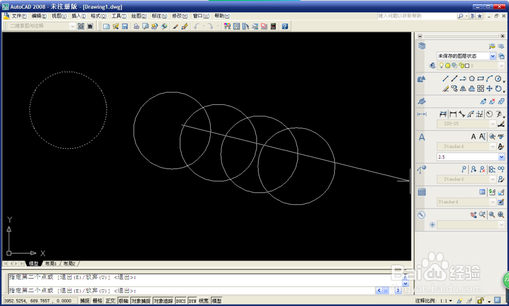509x306 pixels.
Task: Toggle 线宽 lineweight display
Action: pyautogui.click(x=204, y=301)
